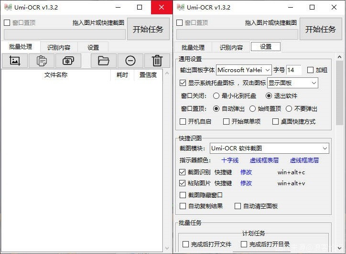Select 始终置顶 radio option
The width and height of the screenshot is (346, 254).
[x=252, y=109]
